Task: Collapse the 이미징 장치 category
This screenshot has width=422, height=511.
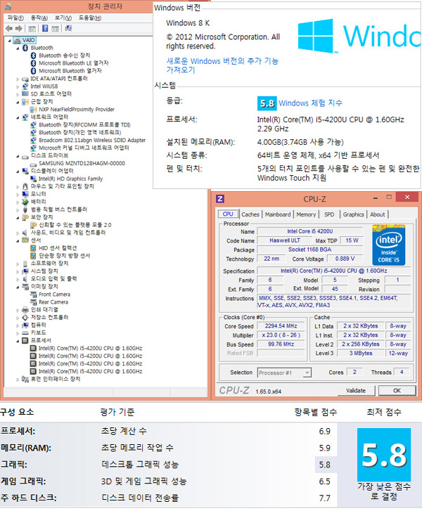Action: [x=18, y=287]
